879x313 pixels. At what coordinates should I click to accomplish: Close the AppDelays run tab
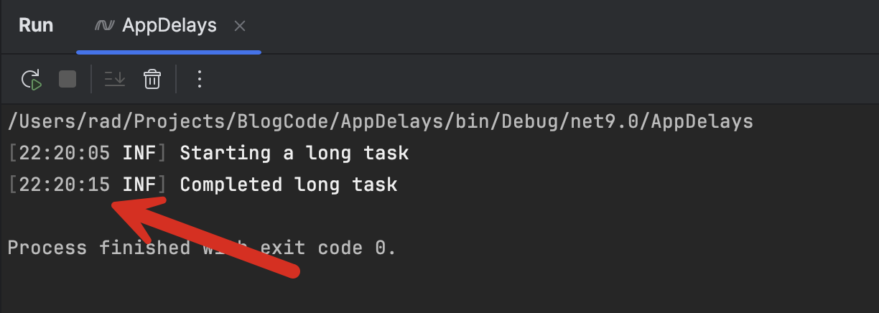pyautogui.click(x=240, y=27)
